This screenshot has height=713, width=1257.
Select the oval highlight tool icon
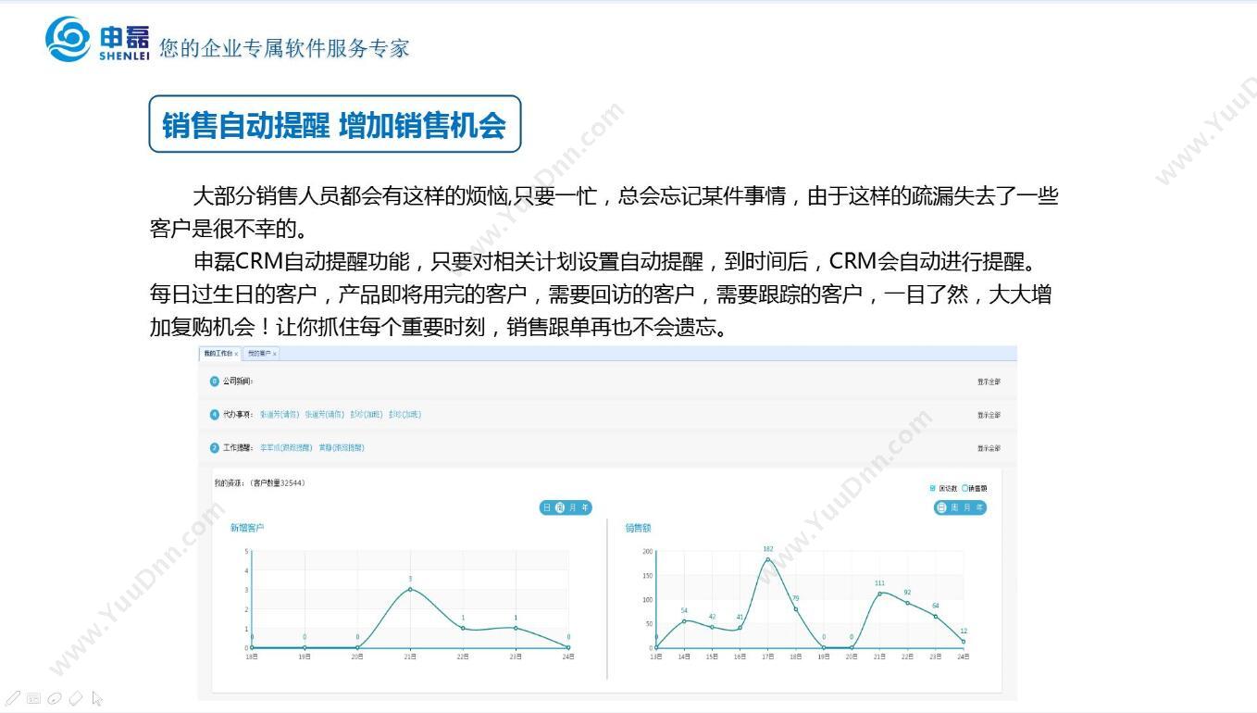[x=55, y=698]
